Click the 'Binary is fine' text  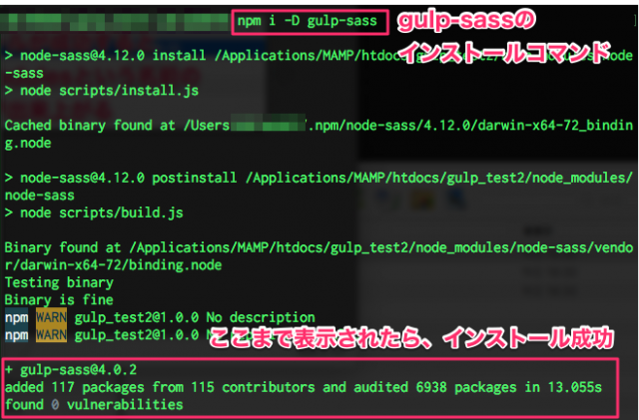[59, 300]
